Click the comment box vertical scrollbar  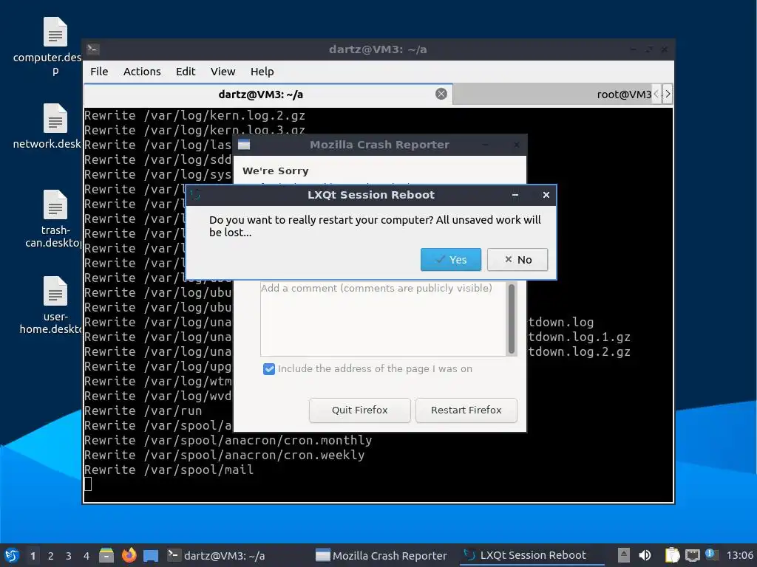512,319
